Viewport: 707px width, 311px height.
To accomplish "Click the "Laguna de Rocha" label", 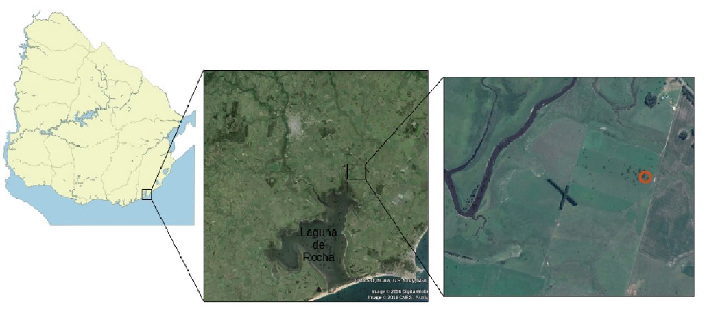I will click(x=319, y=245).
